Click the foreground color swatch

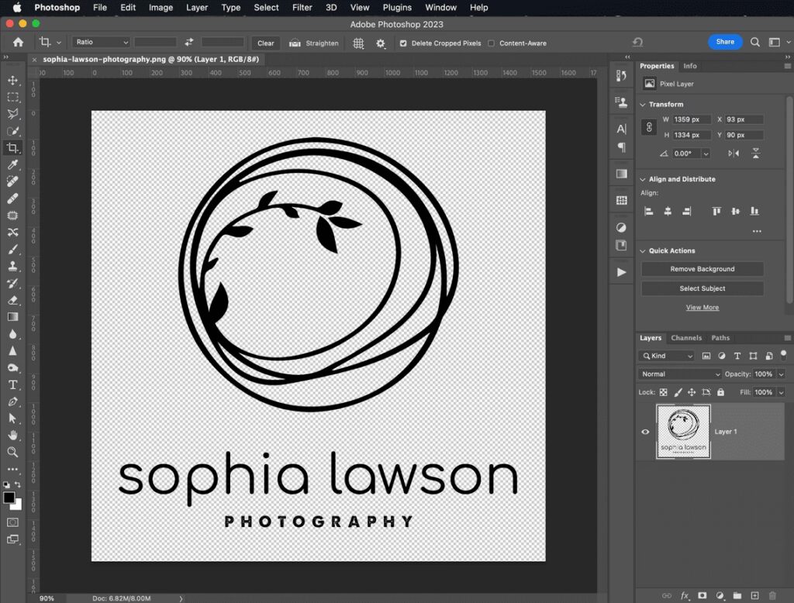tap(9, 498)
